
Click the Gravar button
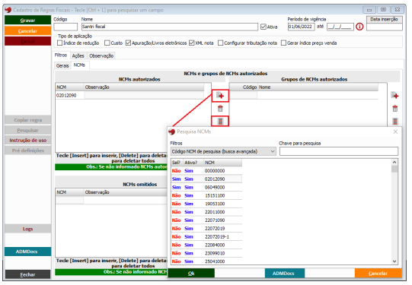[x=27, y=21]
